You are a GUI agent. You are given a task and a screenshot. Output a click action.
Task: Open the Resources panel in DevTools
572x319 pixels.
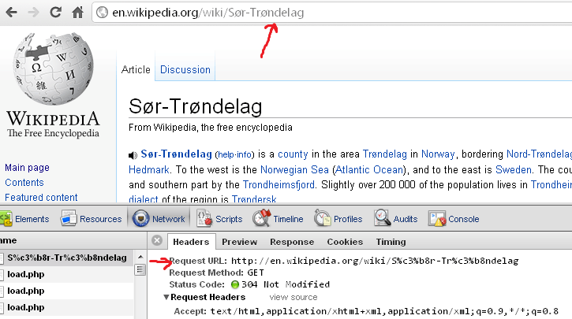(92, 219)
